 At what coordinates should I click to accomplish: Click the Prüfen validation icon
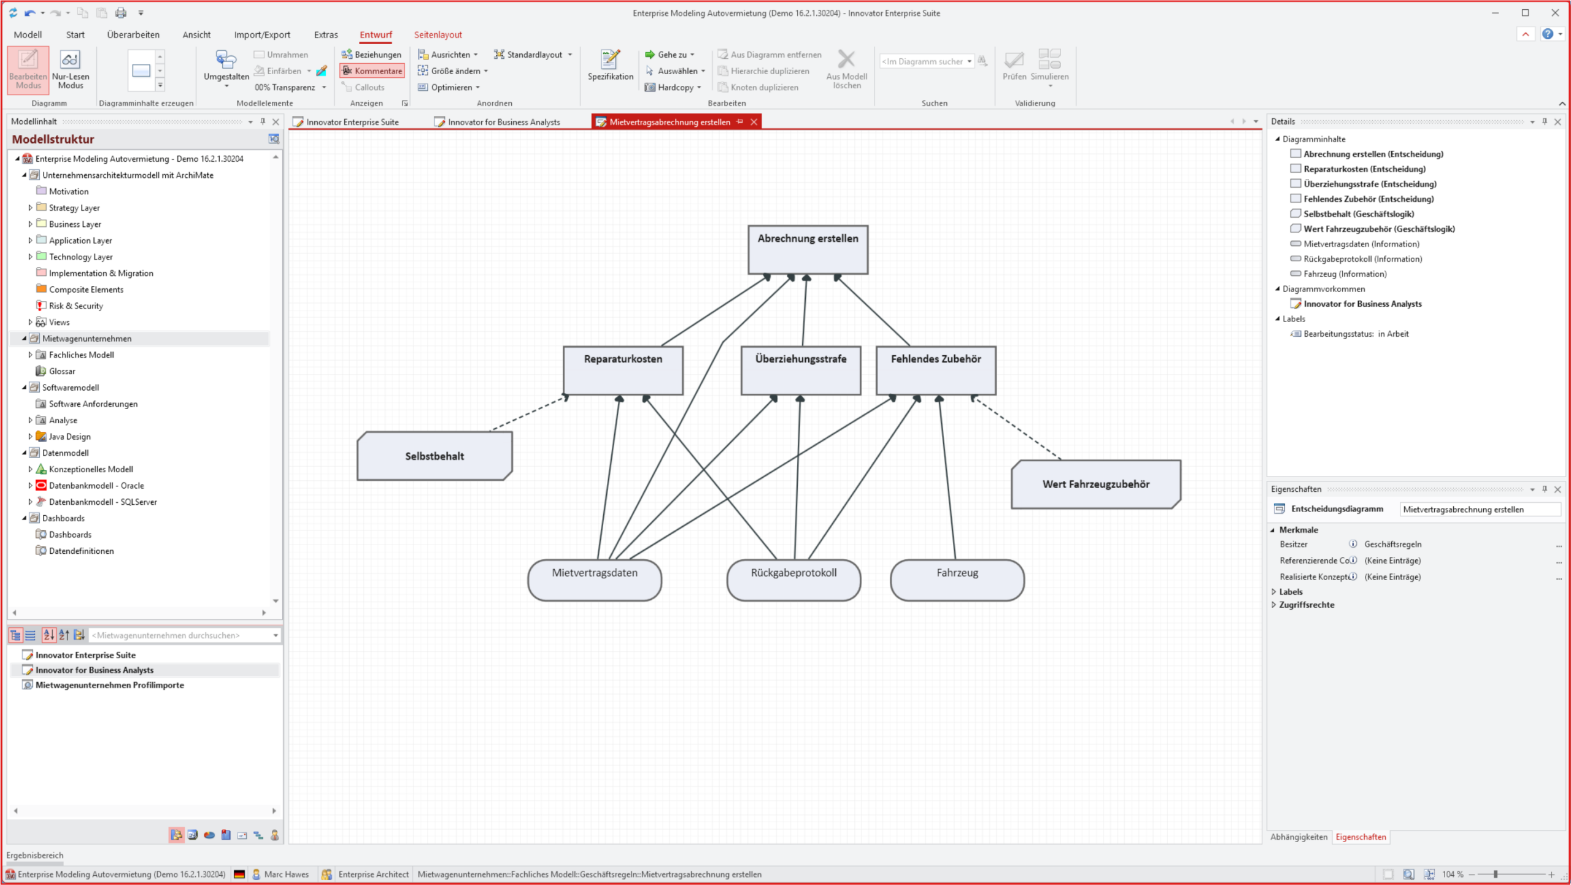click(1014, 60)
